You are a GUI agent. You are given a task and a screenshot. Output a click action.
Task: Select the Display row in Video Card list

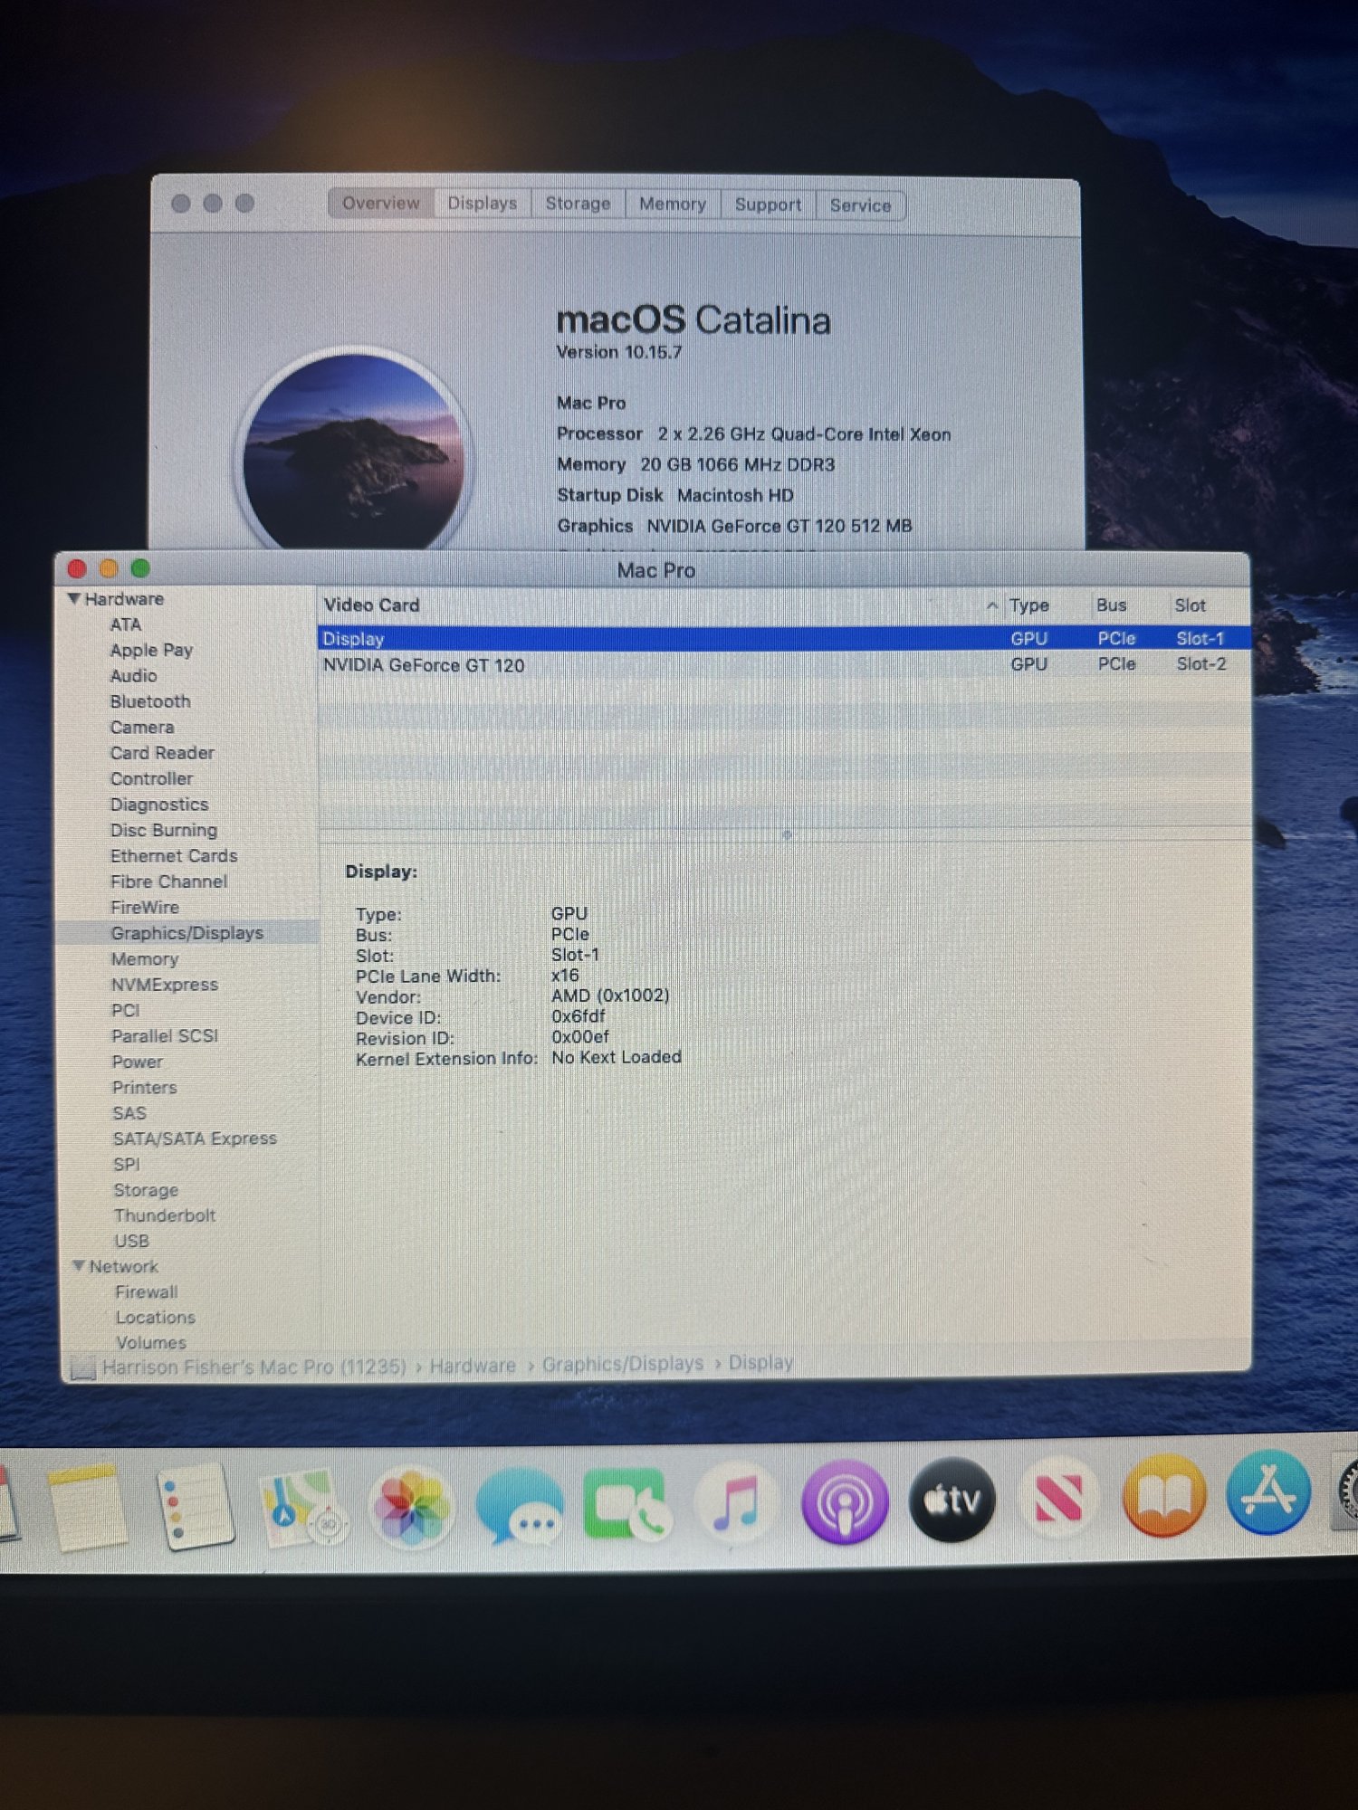(x=784, y=639)
